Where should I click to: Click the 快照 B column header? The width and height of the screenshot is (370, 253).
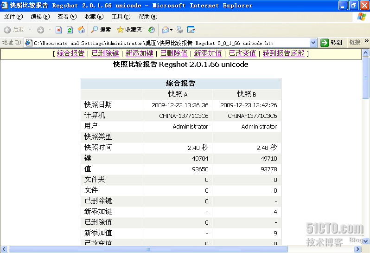click(x=247, y=94)
